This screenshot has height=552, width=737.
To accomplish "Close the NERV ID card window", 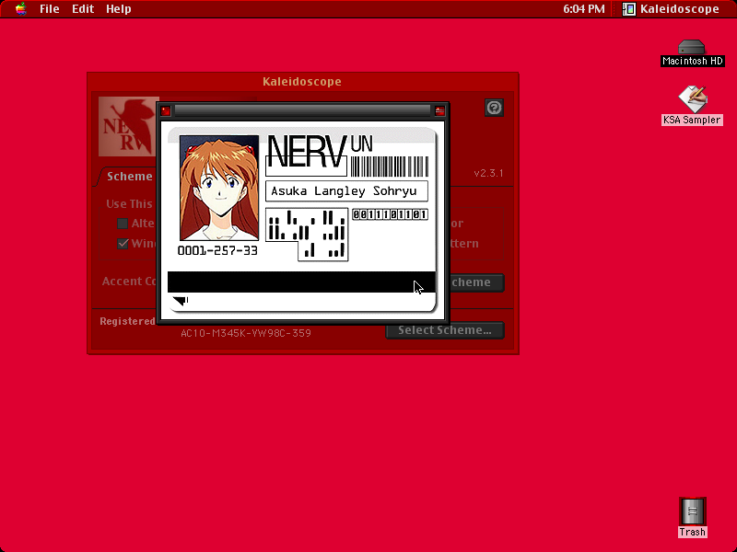I will pyautogui.click(x=165, y=110).
